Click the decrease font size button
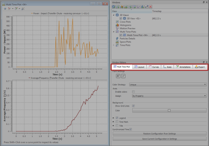Image resolution: width=209 pixels, height=146 pixels. click(x=124, y=76)
